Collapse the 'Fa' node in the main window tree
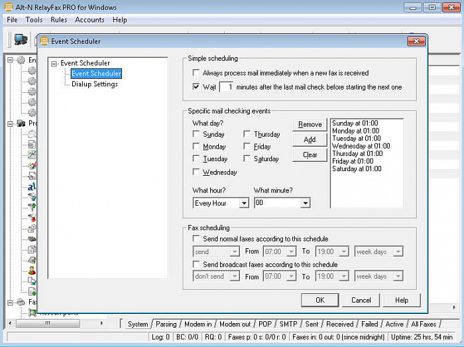This screenshot has height=347, width=464. tap(10, 303)
